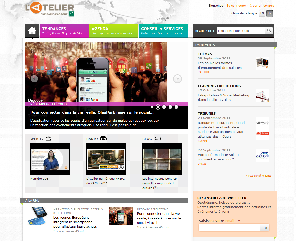Open the Agenda menu
Screen dimensions: 296x241
point(114,31)
